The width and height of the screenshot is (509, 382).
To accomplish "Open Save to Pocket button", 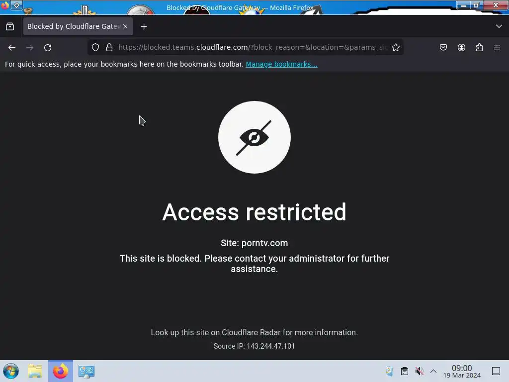I will click(443, 47).
